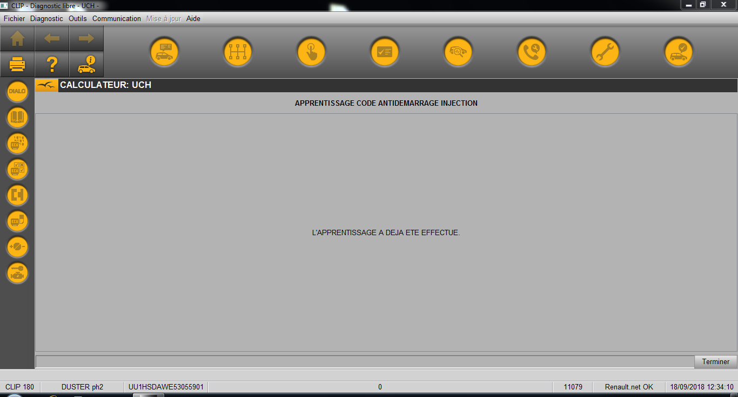Select the touch finger icon

point(311,52)
